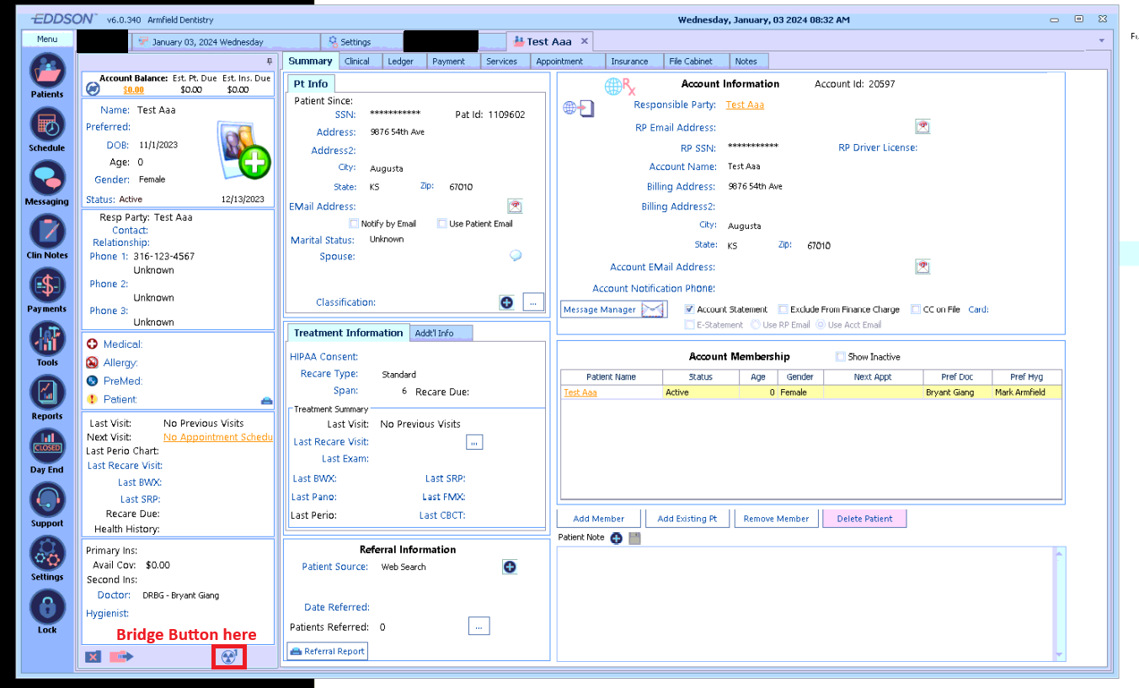Open the Menu button above the sidebar

pos(47,39)
